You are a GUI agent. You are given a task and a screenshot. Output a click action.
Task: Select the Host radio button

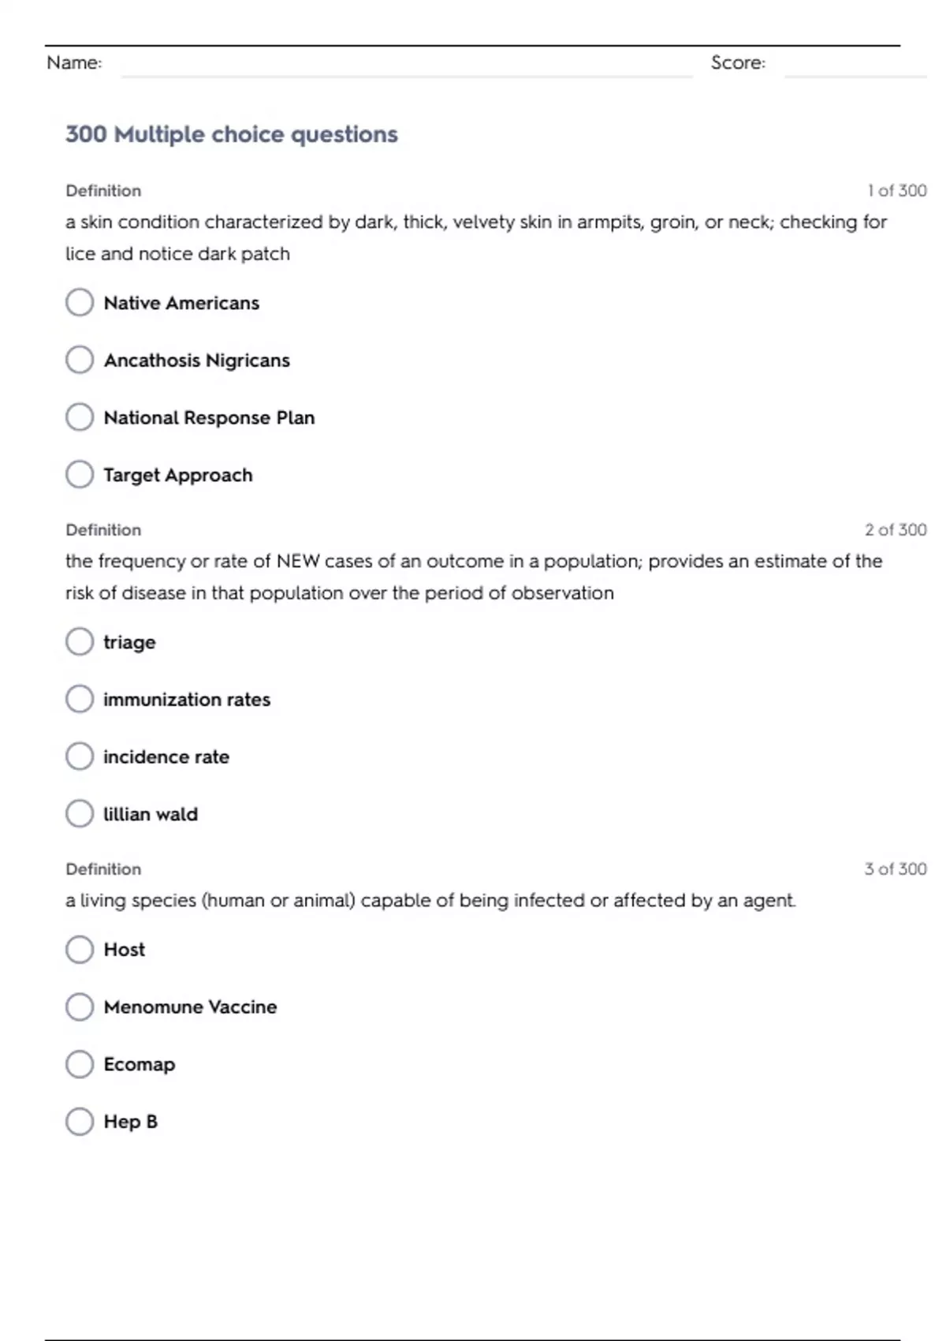[x=80, y=950]
